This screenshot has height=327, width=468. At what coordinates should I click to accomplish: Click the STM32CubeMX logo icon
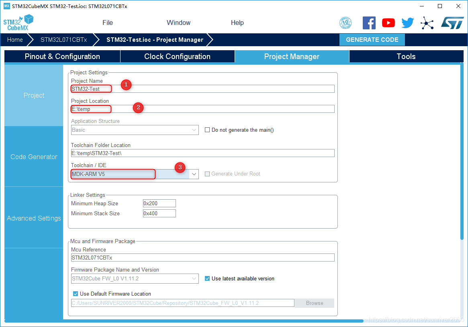[x=18, y=22]
